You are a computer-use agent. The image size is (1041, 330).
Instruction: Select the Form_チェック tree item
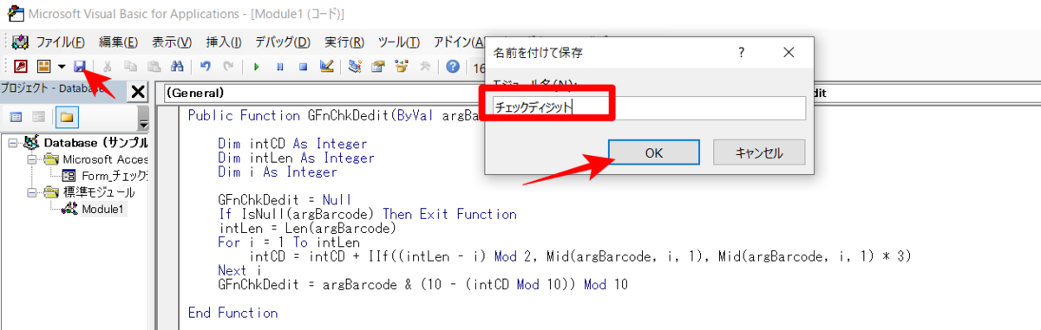104,176
